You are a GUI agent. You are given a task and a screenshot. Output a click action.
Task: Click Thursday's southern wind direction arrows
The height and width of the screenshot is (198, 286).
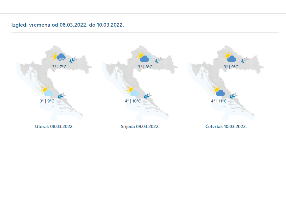click(x=233, y=96)
